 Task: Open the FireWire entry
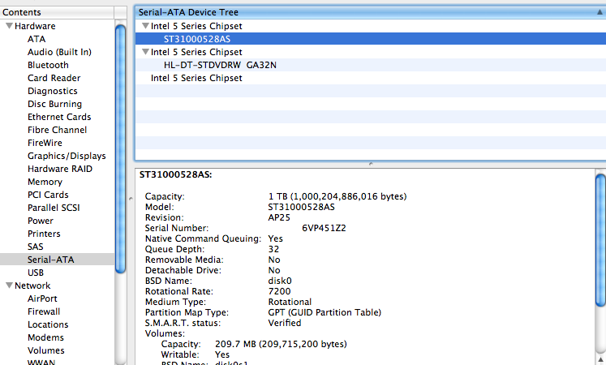pos(45,143)
